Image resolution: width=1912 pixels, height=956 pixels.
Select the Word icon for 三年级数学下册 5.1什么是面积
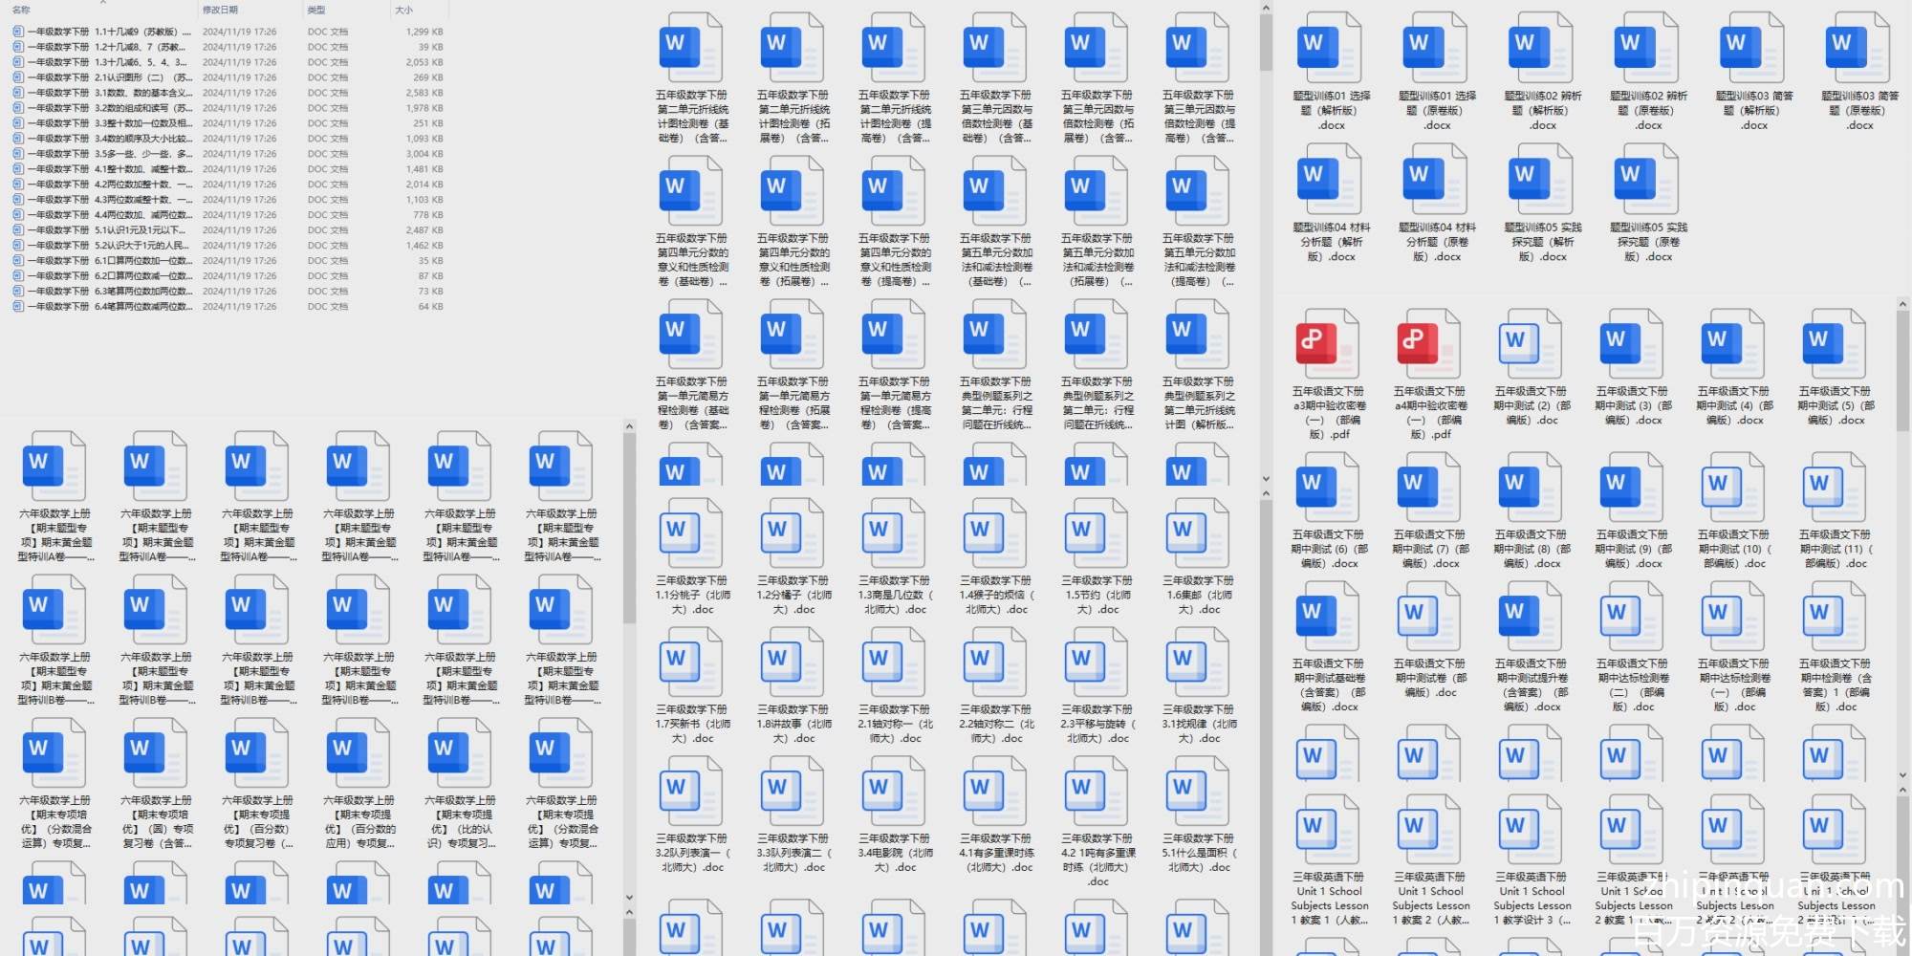click(x=1198, y=792)
